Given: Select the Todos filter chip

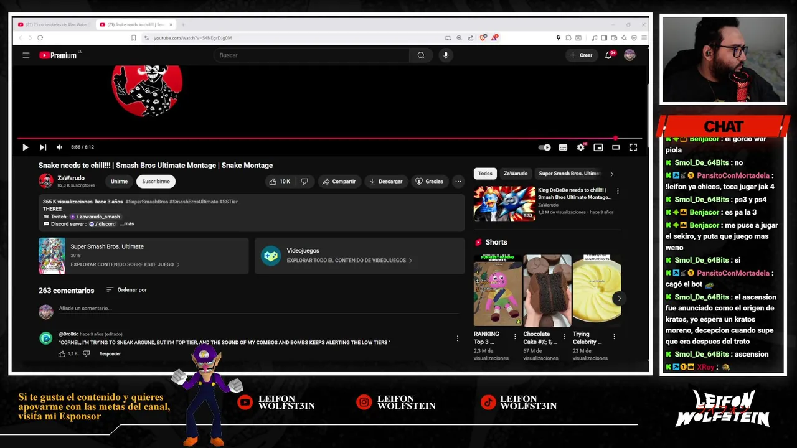Looking at the screenshot, I should [x=485, y=174].
